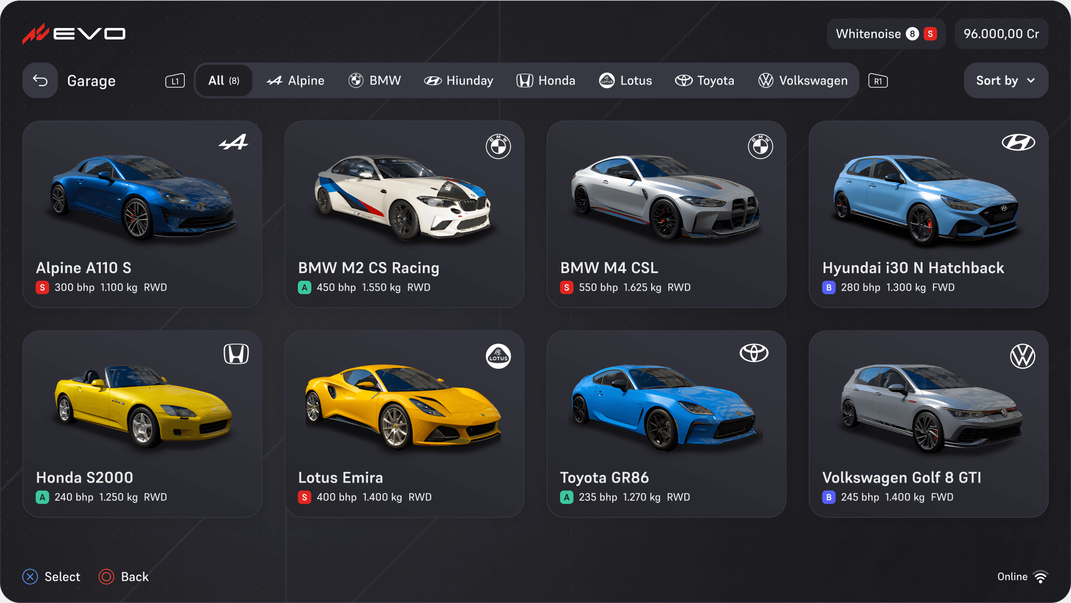The height and width of the screenshot is (603, 1071).
Task: Click the L1 shoulder button icon
Action: point(175,81)
